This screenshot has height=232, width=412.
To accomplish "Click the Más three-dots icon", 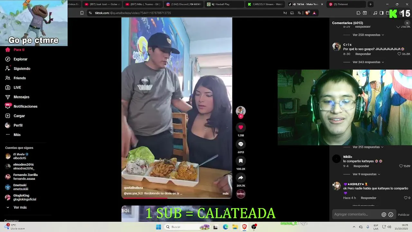I will [x=8, y=135].
